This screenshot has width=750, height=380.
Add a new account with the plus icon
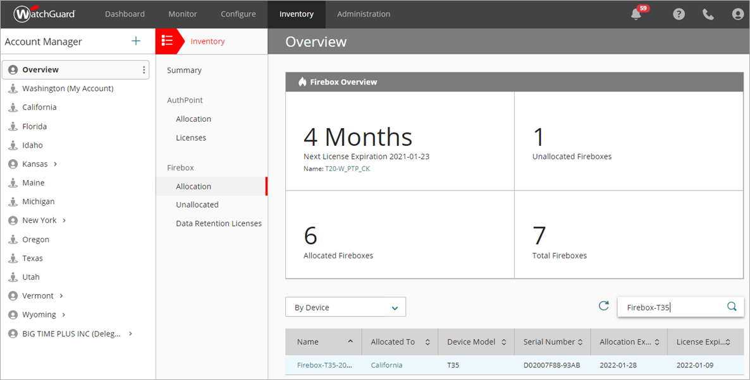pyautogui.click(x=135, y=41)
